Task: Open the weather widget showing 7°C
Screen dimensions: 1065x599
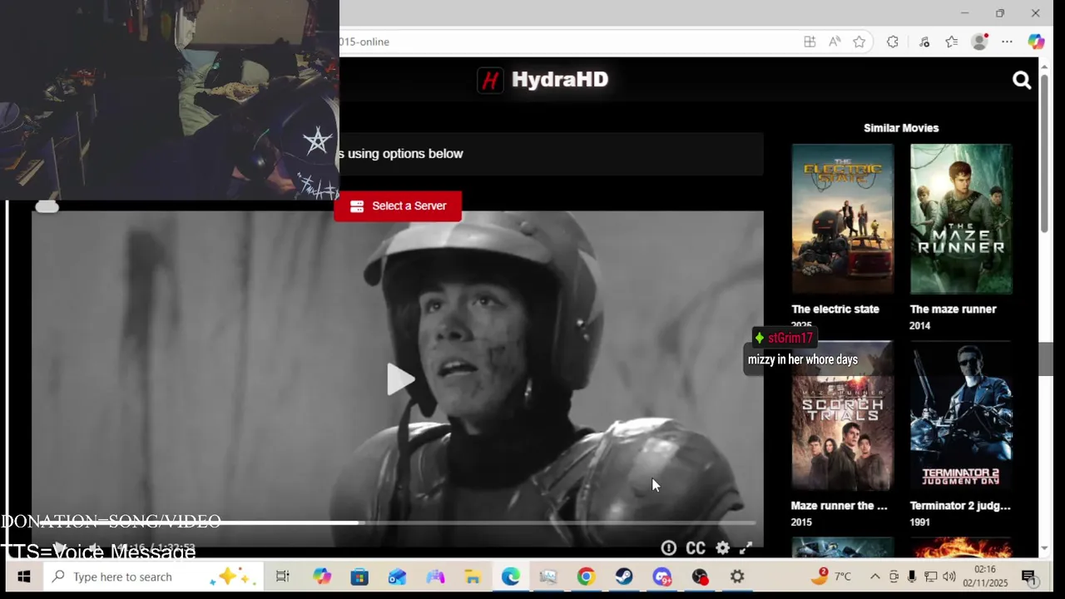Action: [832, 576]
